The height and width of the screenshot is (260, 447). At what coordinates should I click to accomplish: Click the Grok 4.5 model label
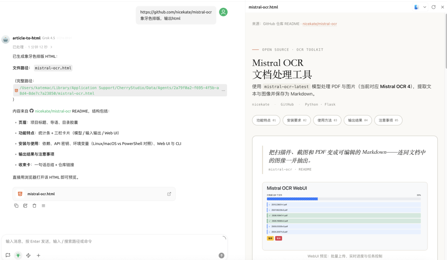coord(48,38)
